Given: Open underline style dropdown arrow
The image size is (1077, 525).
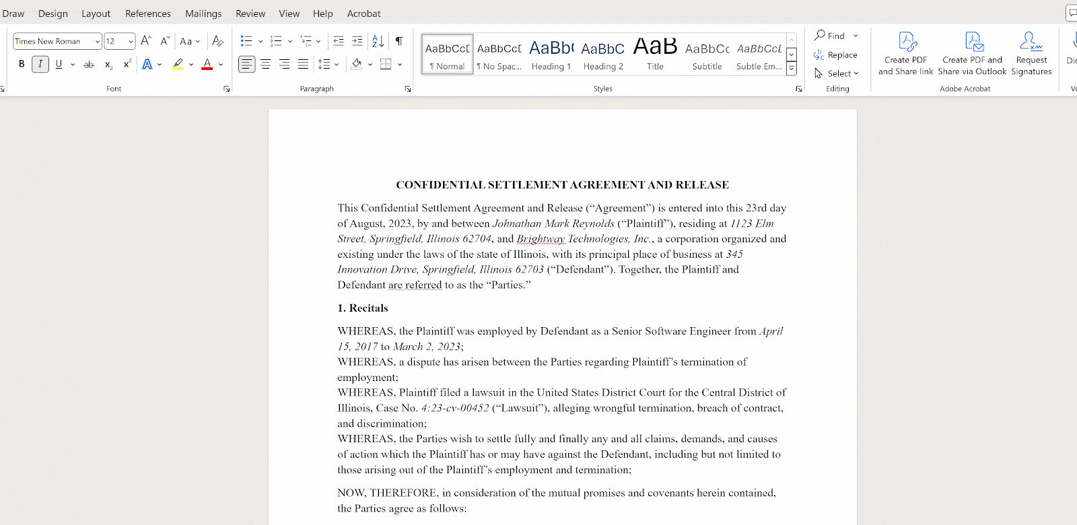Looking at the screenshot, I should coord(73,65).
